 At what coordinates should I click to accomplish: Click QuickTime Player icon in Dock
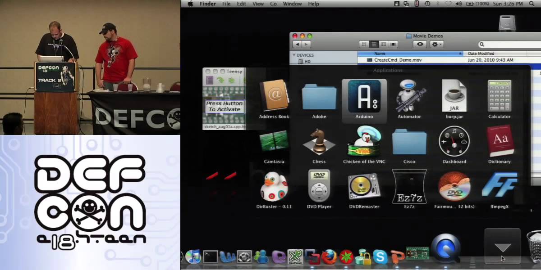pos(445,248)
